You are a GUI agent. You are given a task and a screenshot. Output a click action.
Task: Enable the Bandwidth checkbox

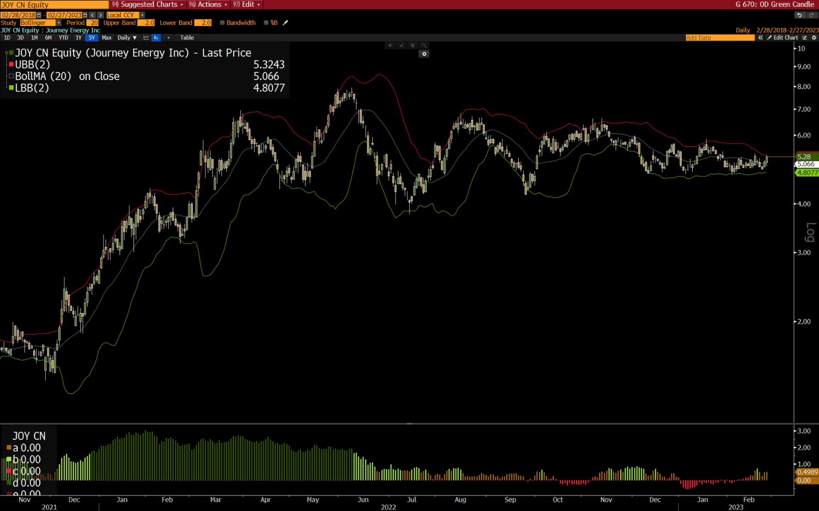(222, 23)
